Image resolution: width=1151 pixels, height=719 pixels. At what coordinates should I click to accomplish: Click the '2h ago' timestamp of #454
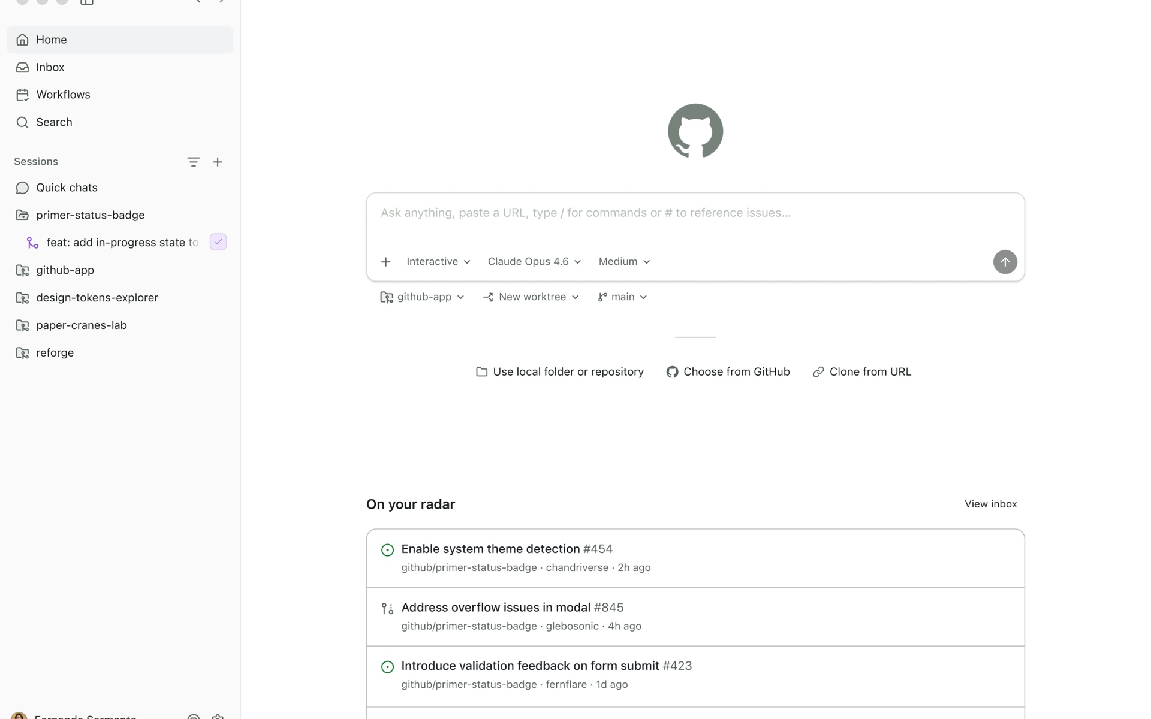point(634,567)
